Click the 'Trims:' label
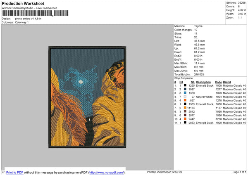This screenshot has width=248, height=175. (178, 37)
